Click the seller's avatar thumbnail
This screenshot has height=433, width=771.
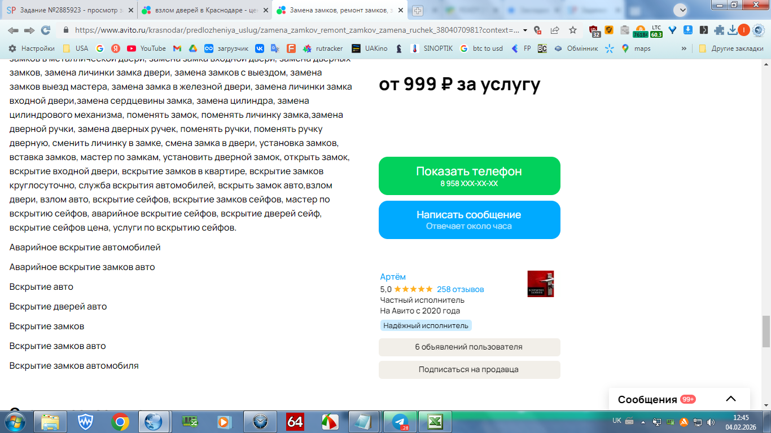pos(540,284)
